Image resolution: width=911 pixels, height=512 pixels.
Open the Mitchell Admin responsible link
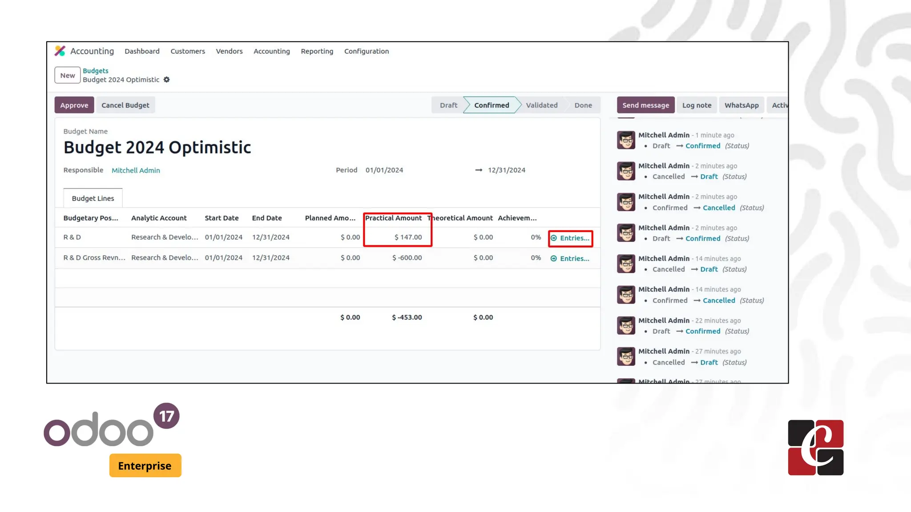(136, 170)
